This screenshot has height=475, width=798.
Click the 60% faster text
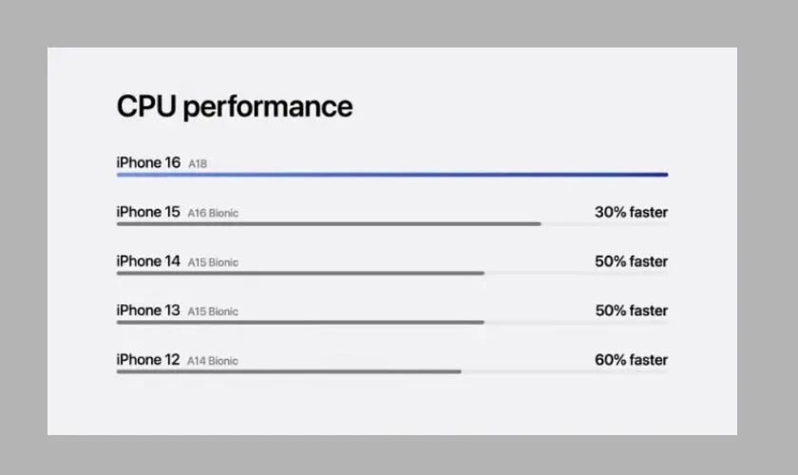coord(631,360)
